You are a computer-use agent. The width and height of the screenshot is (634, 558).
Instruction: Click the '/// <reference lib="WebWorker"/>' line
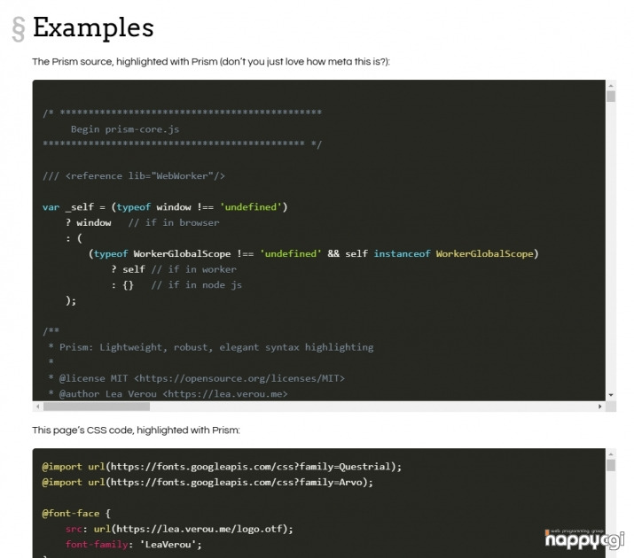133,176
